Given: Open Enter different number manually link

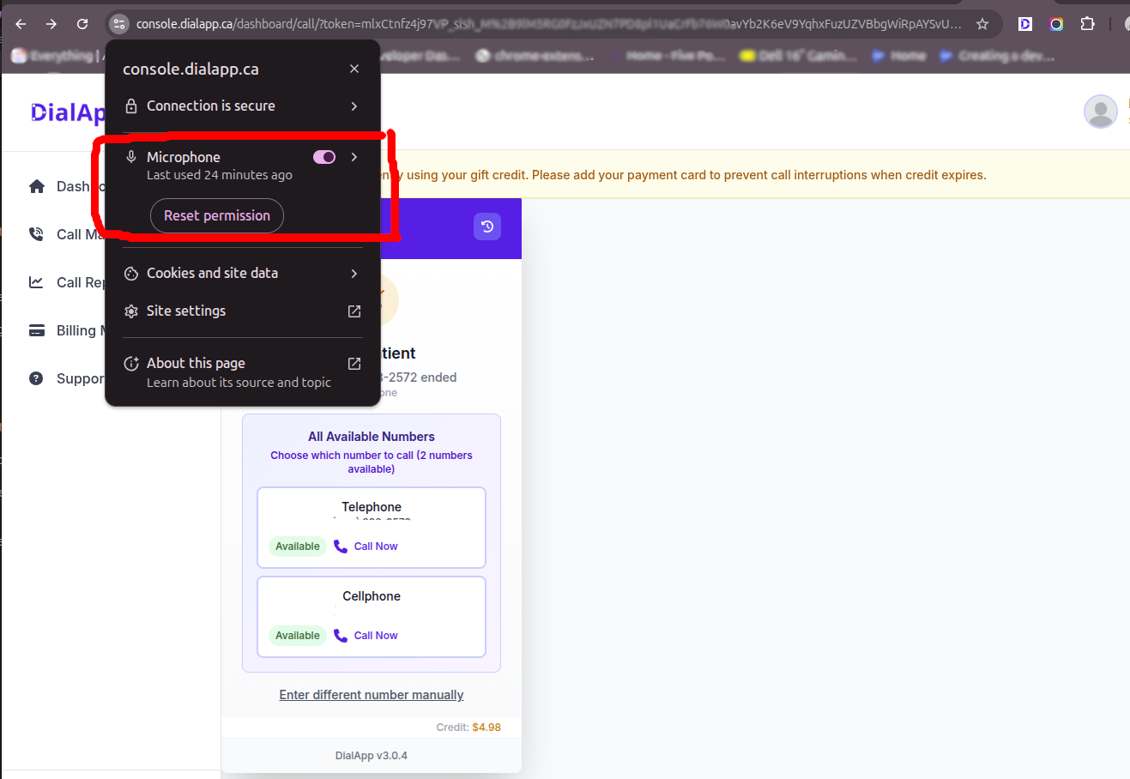Looking at the screenshot, I should (x=371, y=695).
